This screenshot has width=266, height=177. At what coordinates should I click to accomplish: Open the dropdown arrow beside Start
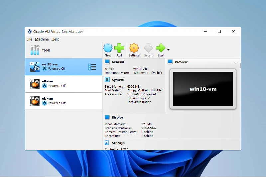pos(168,49)
